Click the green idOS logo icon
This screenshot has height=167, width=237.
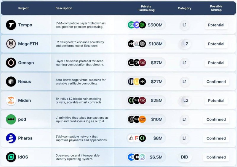tap(11, 157)
